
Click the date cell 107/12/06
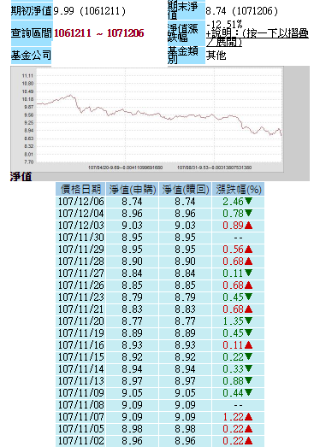80,202
